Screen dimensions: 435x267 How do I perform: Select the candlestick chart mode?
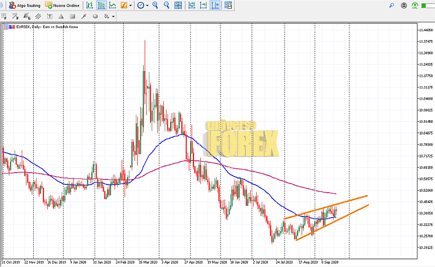(x=101, y=5)
